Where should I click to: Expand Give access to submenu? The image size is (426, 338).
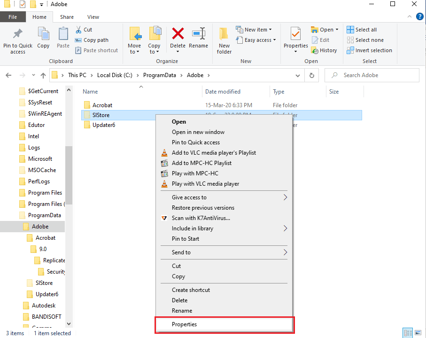285,197
